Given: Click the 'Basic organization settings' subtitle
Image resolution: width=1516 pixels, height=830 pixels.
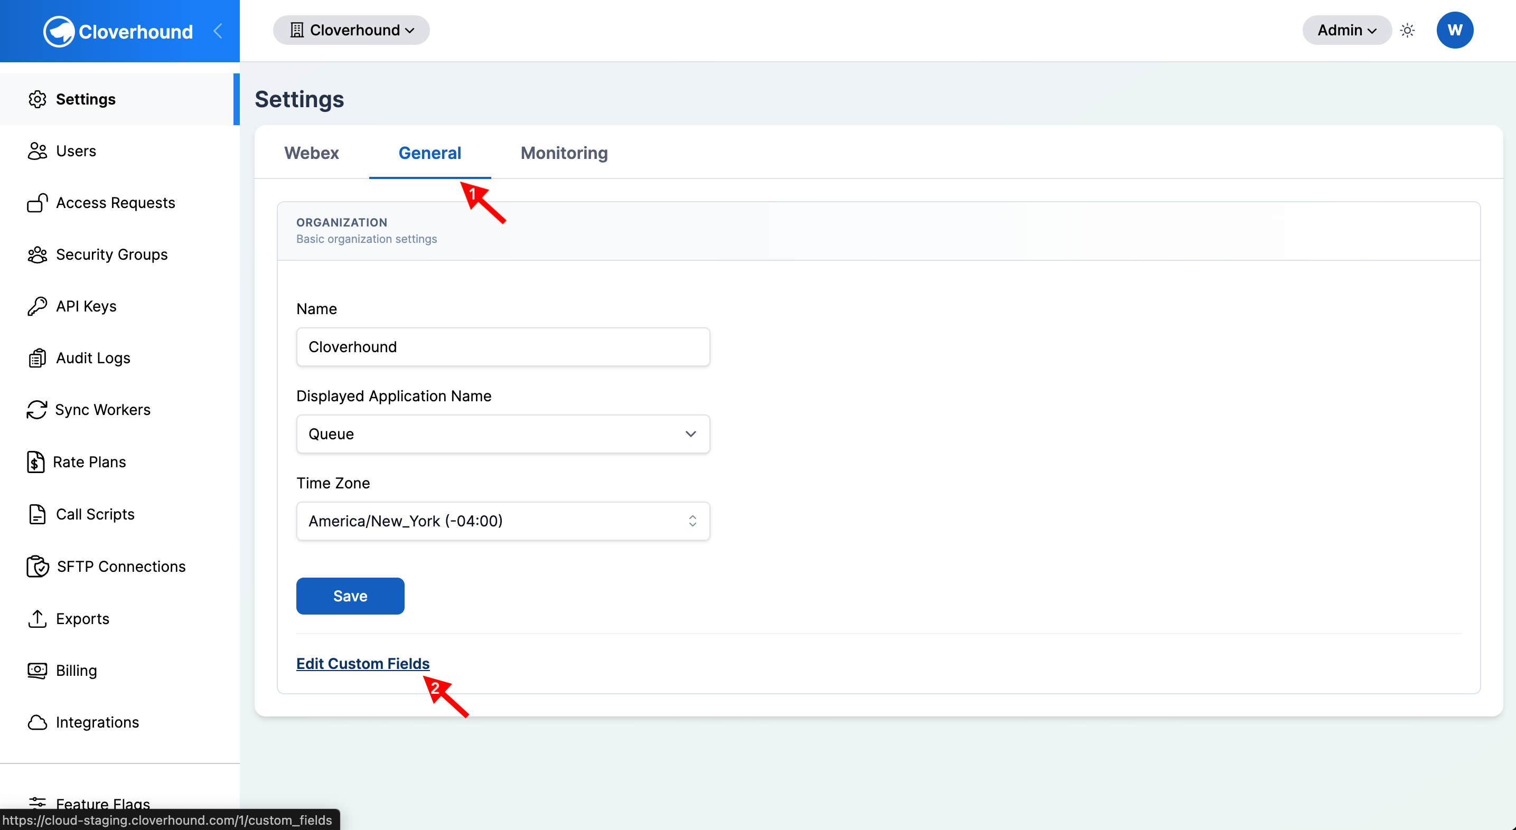Looking at the screenshot, I should click(x=366, y=239).
